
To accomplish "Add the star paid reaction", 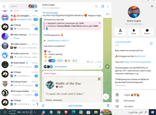I will coord(45,61).
